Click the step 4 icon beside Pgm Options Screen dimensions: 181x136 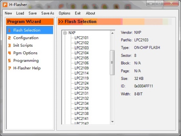(9, 53)
